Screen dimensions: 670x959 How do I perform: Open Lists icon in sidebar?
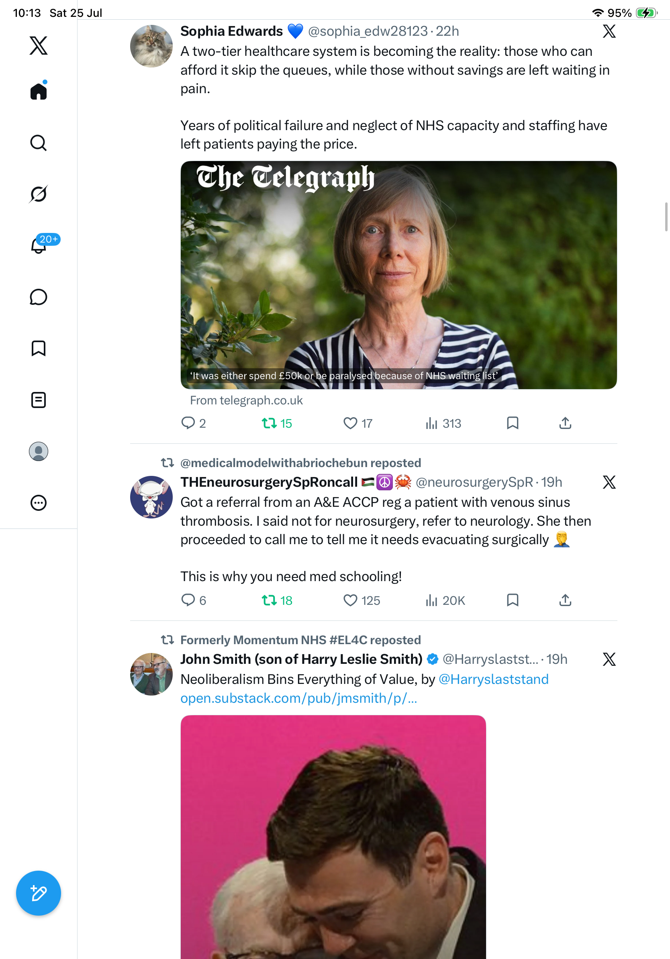click(39, 400)
